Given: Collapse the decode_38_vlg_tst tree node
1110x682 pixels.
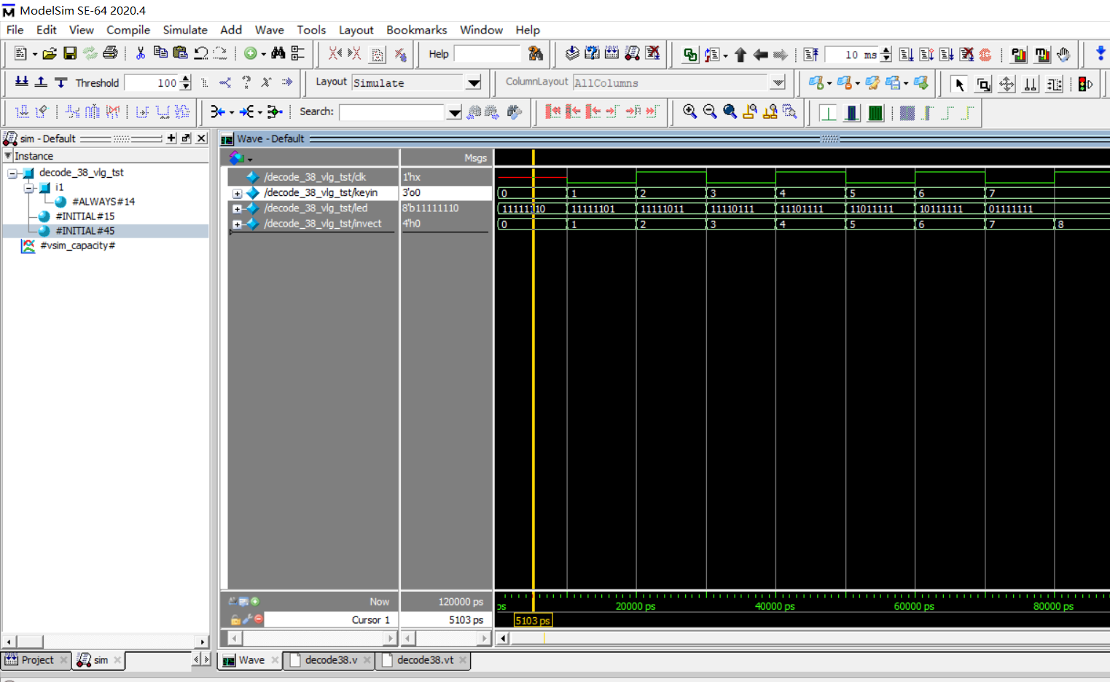Looking at the screenshot, I should click(12, 173).
